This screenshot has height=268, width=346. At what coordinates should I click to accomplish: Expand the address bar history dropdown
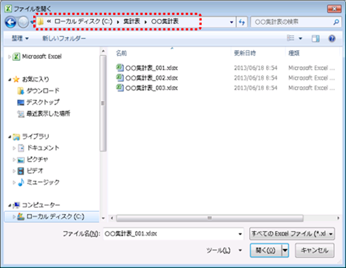point(231,22)
